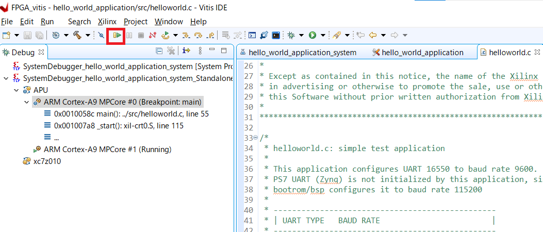The image size is (543, 232).
Task: Open the Search menu
Action: tap(79, 22)
